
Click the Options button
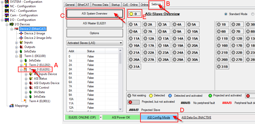pos(95,33)
